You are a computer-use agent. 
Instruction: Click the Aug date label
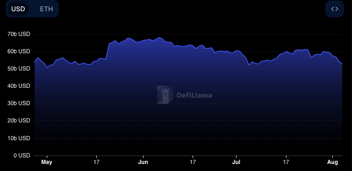[332, 162]
